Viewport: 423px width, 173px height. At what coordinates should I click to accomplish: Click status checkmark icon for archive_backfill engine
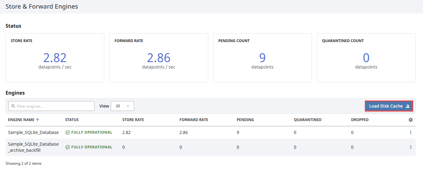[68, 147]
